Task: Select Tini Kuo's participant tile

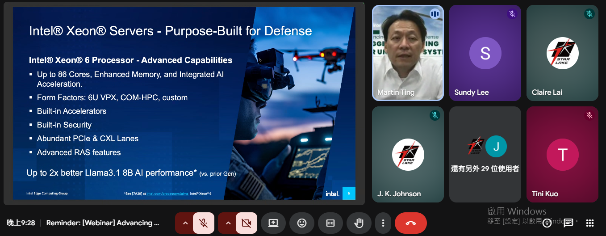Action: coord(562,154)
